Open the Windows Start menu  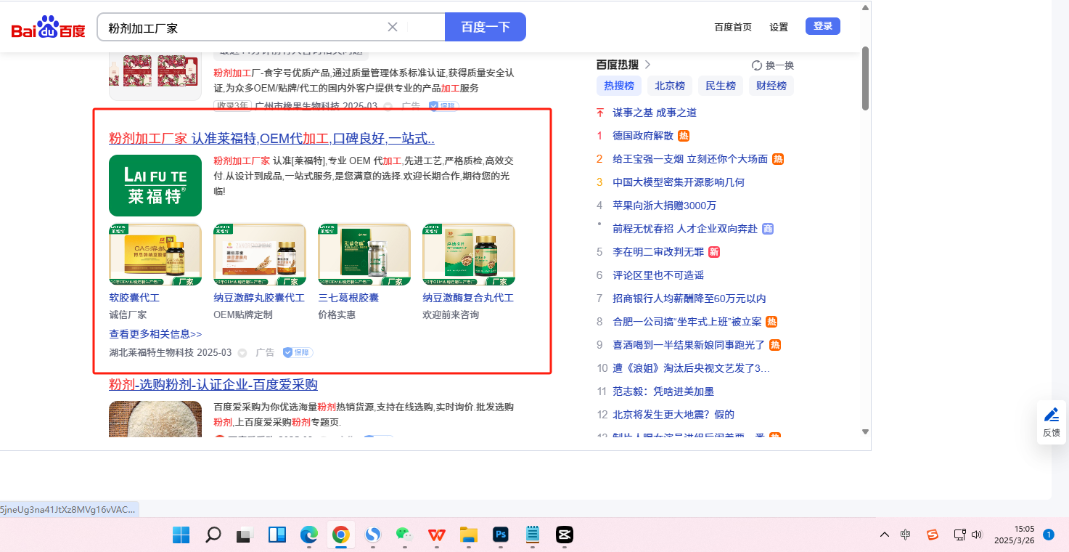181,535
